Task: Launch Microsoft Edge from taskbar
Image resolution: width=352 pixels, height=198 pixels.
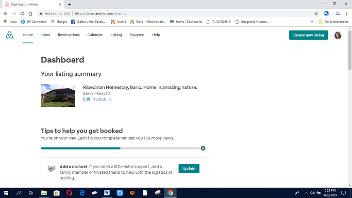Action: pos(82,193)
